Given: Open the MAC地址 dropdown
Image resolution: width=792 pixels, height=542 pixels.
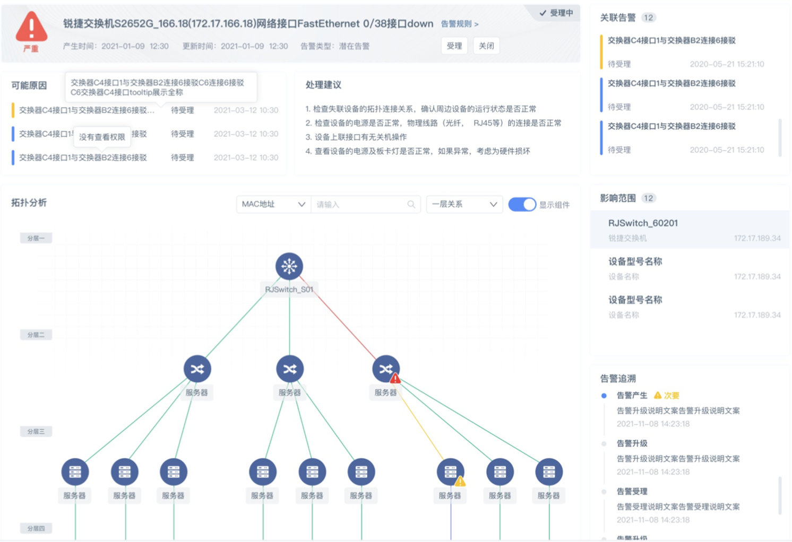Looking at the screenshot, I should [273, 204].
